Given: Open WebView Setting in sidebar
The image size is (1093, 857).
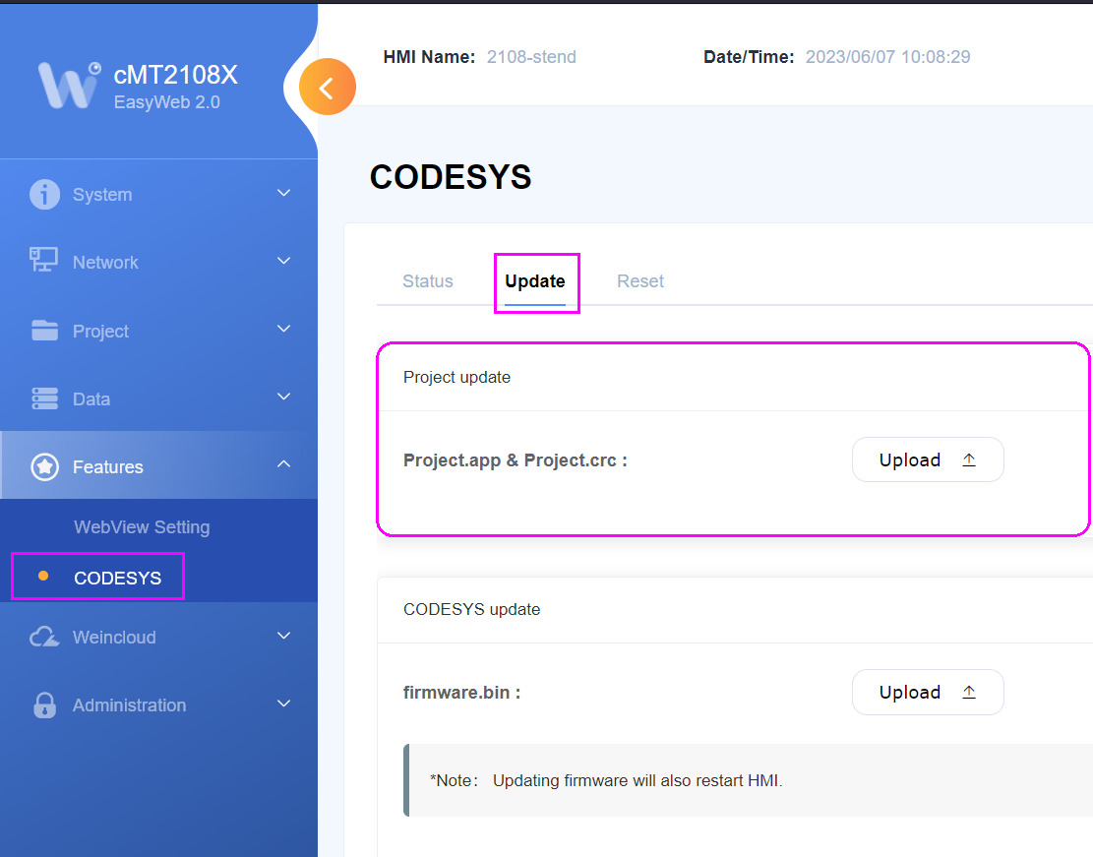Looking at the screenshot, I should tap(142, 527).
